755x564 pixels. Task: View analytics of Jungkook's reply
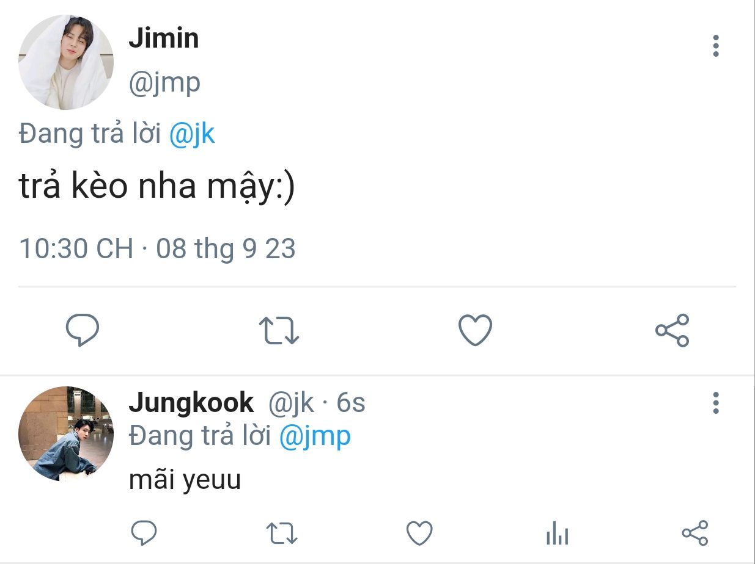[x=557, y=534]
